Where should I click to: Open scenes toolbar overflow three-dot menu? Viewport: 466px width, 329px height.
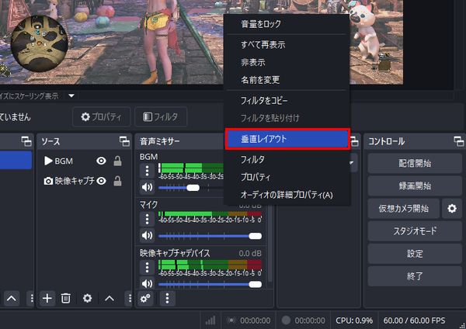(x=32, y=298)
